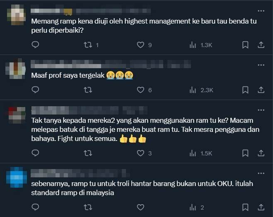Bookmark the 'Fight untuk semua' tweet
The width and height of the screenshot is (273, 217).
(x=245, y=153)
